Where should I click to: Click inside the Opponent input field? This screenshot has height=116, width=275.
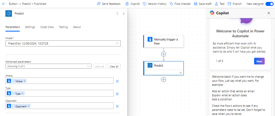59,106
